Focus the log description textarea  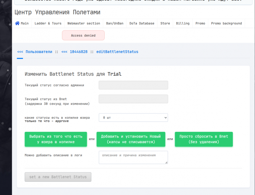pyautogui.click(x=133, y=157)
